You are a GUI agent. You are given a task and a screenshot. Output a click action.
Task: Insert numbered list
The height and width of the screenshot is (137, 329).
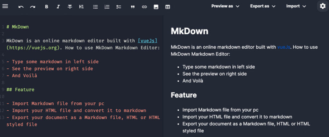pos(107,7)
